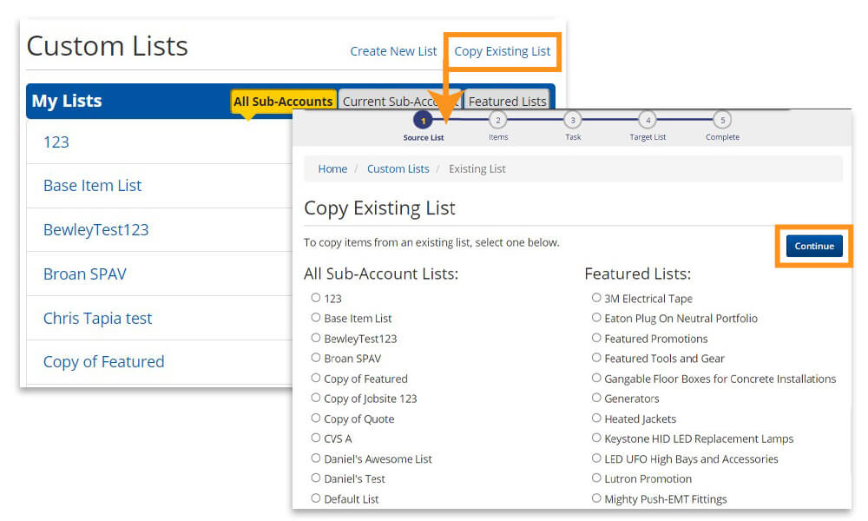This screenshot has width=868, height=521.
Task: Switch to the Featured Lists tab
Action: [507, 102]
